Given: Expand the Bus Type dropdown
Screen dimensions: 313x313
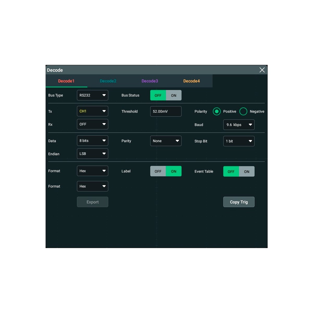Looking at the screenshot, I should point(93,95).
